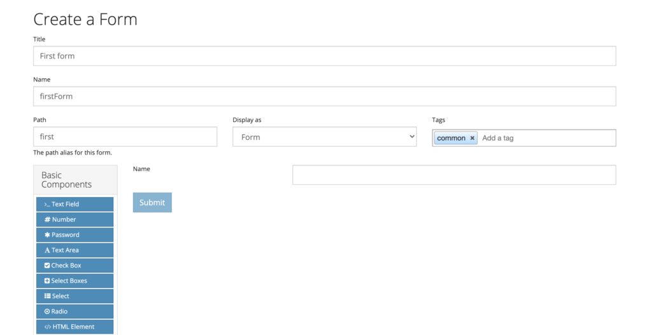Click the common tag label

tap(451, 138)
